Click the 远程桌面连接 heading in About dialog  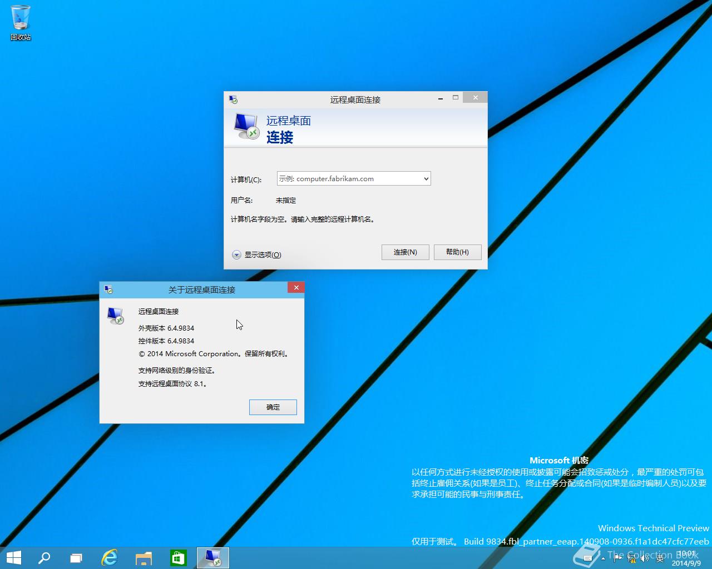(159, 312)
